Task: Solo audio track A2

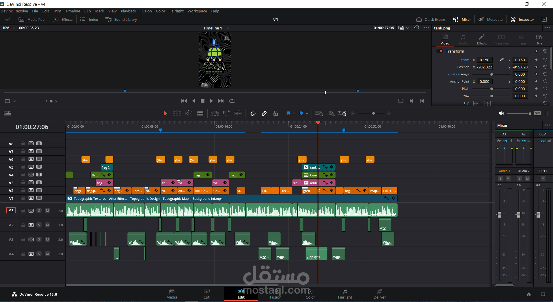Action: [x=39, y=225]
